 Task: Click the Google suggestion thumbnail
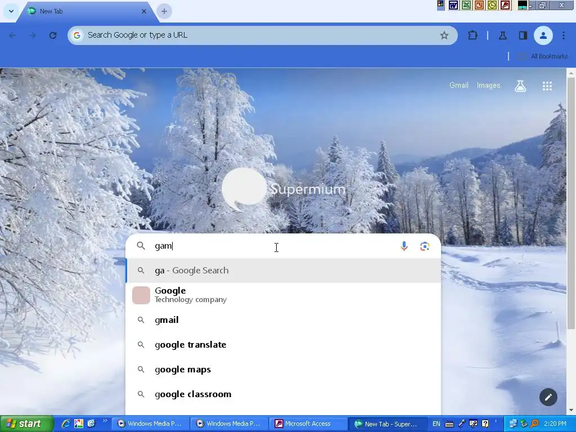click(x=141, y=295)
